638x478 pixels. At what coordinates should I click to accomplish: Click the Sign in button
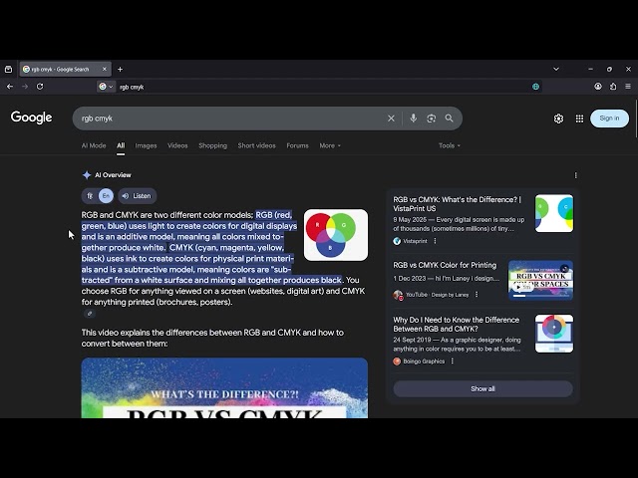pyautogui.click(x=609, y=119)
